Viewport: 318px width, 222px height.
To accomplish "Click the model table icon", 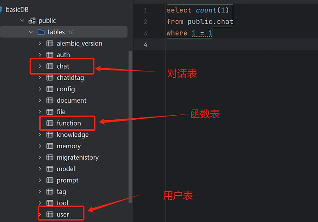I will [50, 169].
